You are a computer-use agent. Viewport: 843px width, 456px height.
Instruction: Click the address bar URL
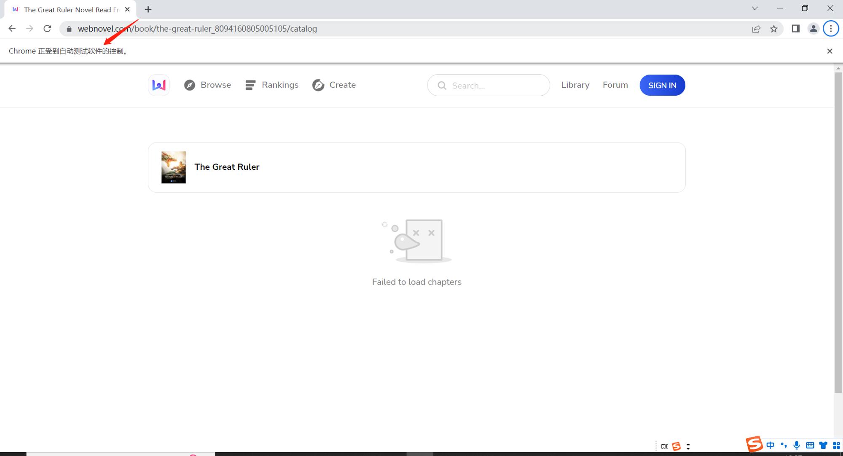point(197,29)
